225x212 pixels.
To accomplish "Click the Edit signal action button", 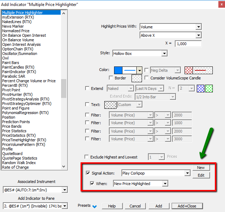I will point(201,175).
